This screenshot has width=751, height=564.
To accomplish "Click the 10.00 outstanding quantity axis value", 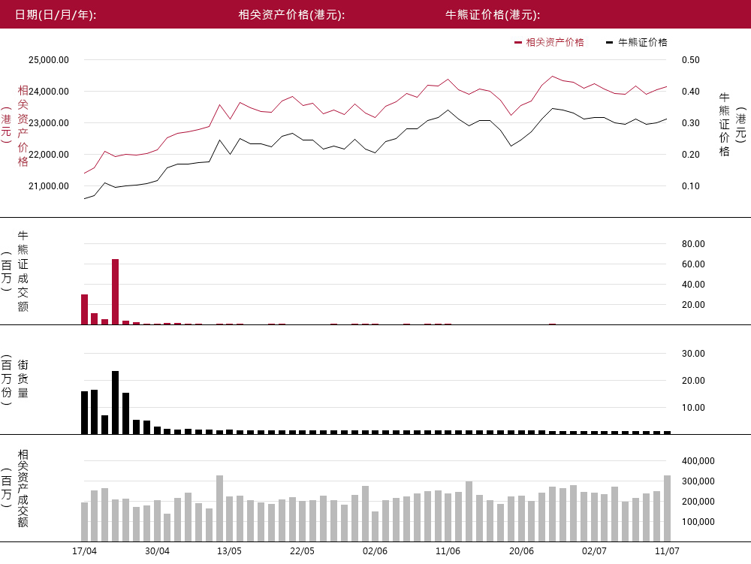I will point(693,408).
